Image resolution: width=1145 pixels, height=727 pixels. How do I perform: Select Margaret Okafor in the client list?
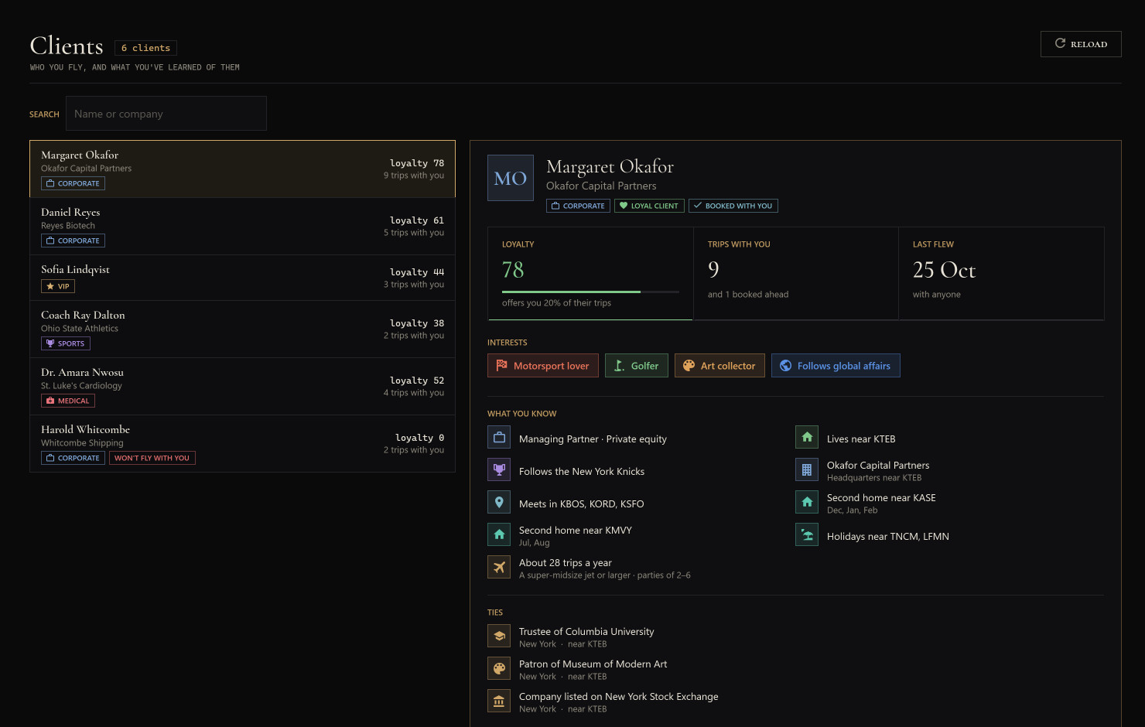(242, 169)
